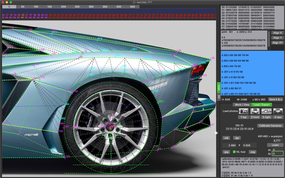Click point marker 514 on the upper deck
Screen dimensions: 285x178
point(100,38)
